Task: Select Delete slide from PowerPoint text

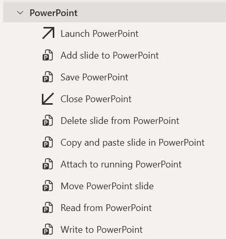Action: point(120,121)
